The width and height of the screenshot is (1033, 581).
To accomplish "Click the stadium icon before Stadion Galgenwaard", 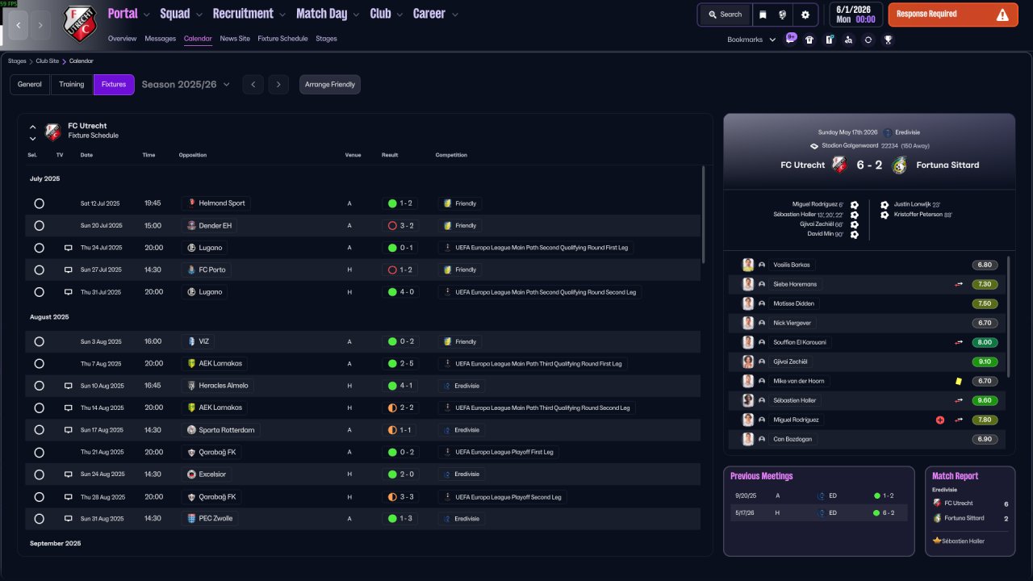I will [x=814, y=146].
